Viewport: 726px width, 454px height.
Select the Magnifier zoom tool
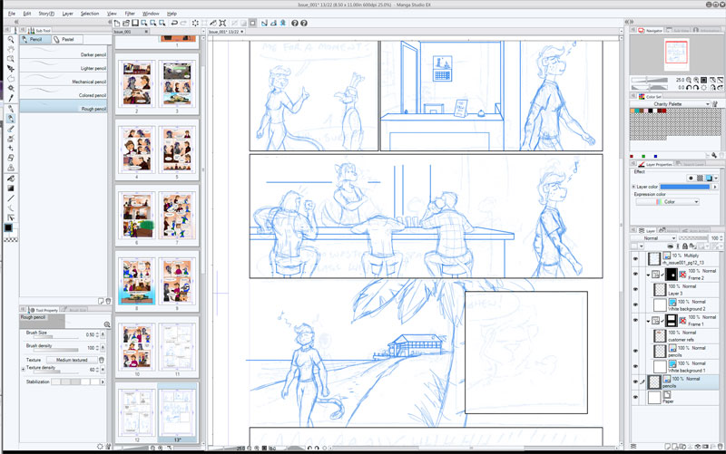click(11, 40)
